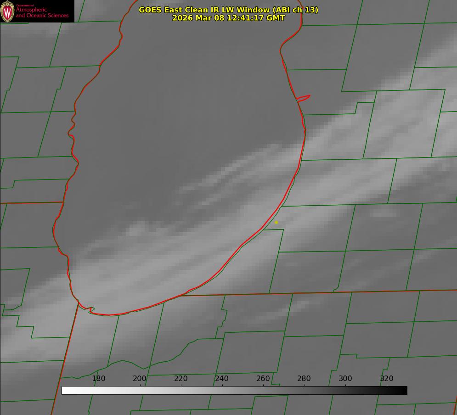Viewport: 457px width, 415px height.
Task: Click the 320 value on the colorbar
Action: [387, 379]
